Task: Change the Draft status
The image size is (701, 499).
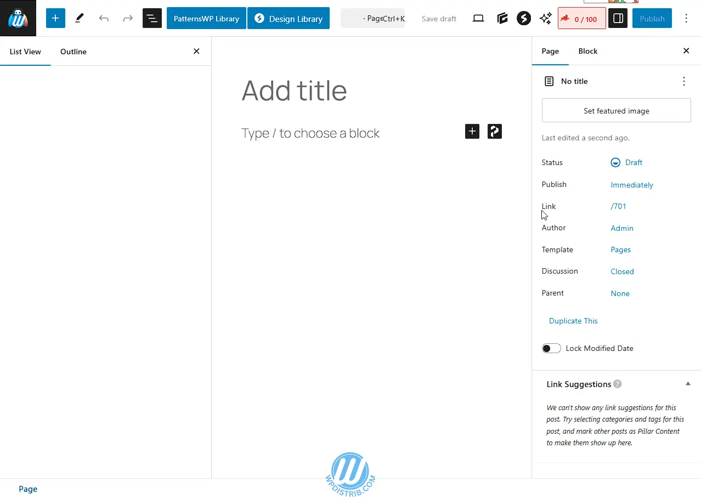Action: click(626, 162)
